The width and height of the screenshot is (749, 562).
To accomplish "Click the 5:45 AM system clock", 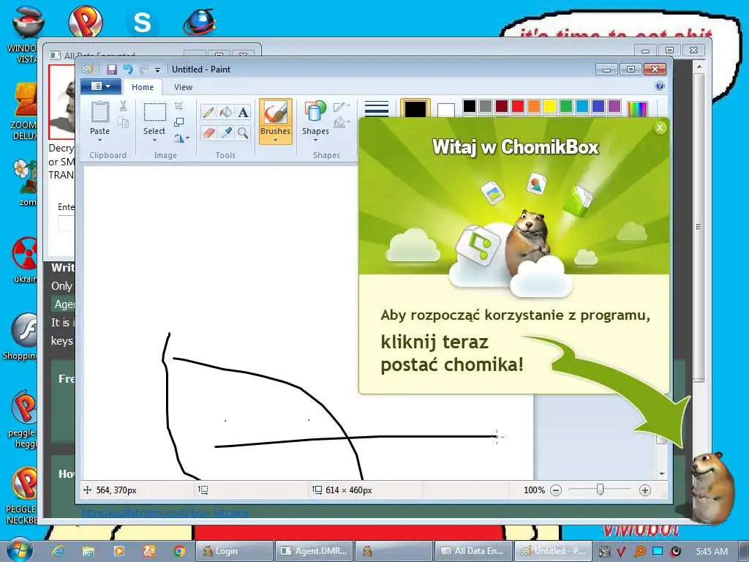I will 712,552.
